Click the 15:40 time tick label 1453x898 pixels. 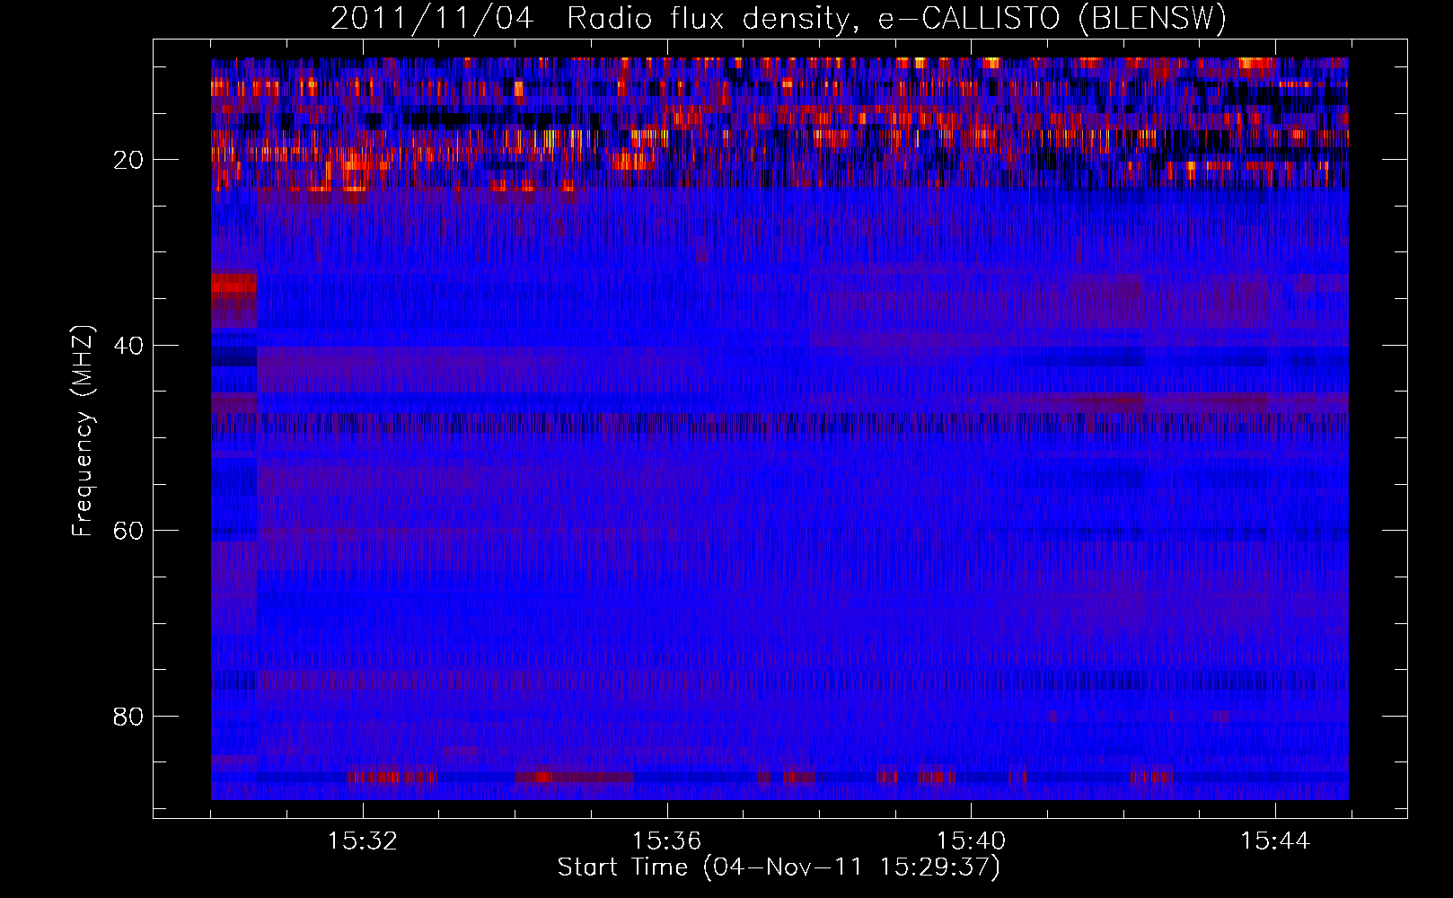[x=971, y=841]
